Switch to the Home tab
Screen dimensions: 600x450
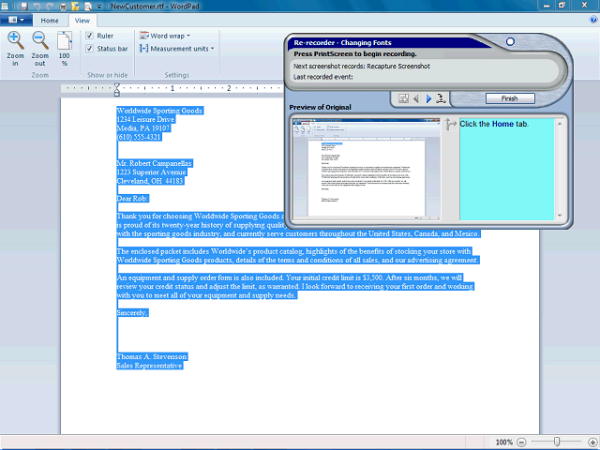tap(50, 21)
